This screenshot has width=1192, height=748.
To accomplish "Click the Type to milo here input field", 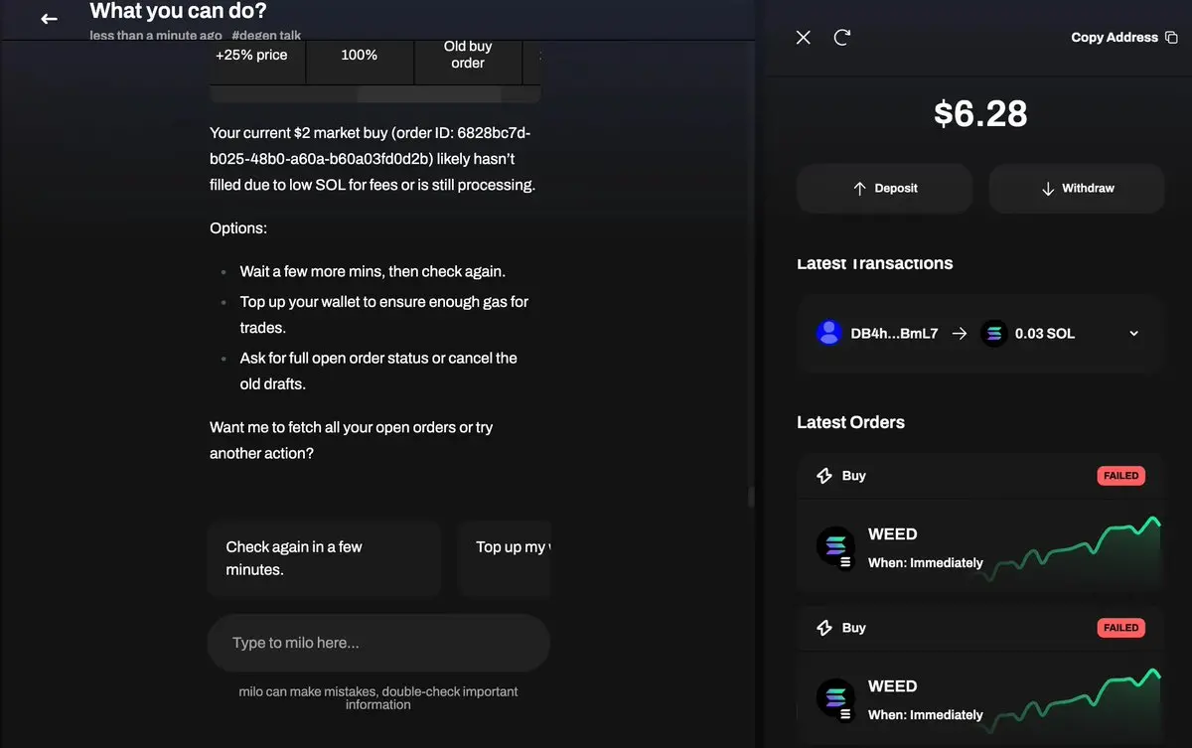I will click(377, 642).
